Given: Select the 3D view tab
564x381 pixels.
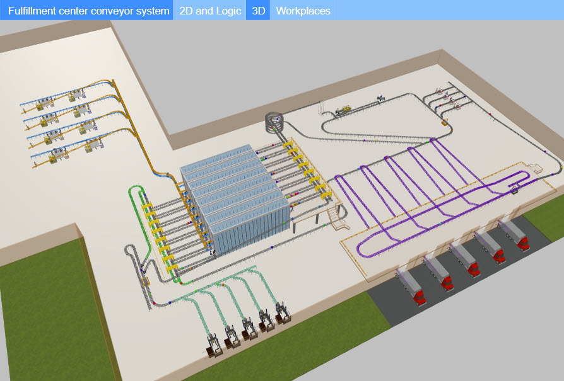Looking at the screenshot, I should pyautogui.click(x=258, y=10).
